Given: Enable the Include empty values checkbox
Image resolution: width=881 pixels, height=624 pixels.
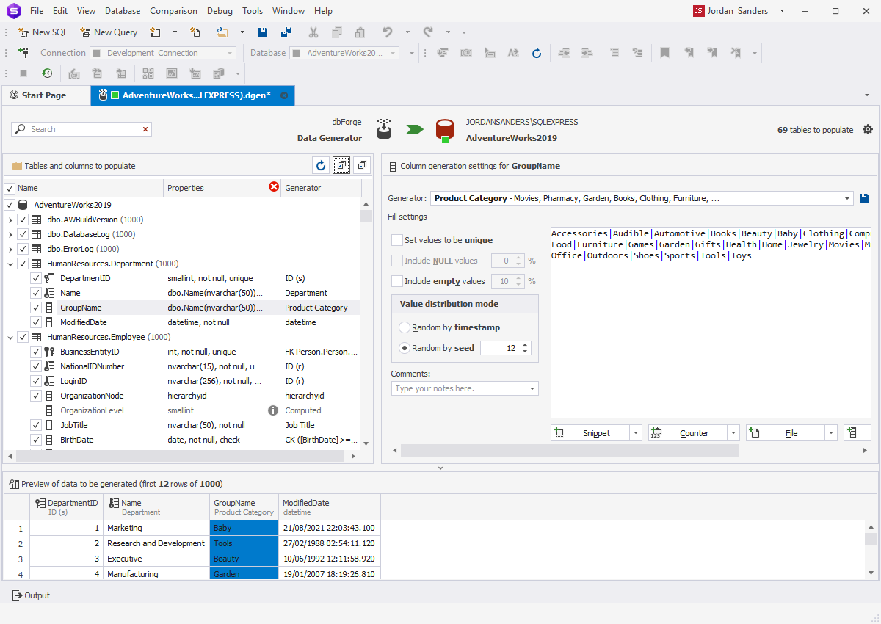Looking at the screenshot, I should (x=397, y=281).
